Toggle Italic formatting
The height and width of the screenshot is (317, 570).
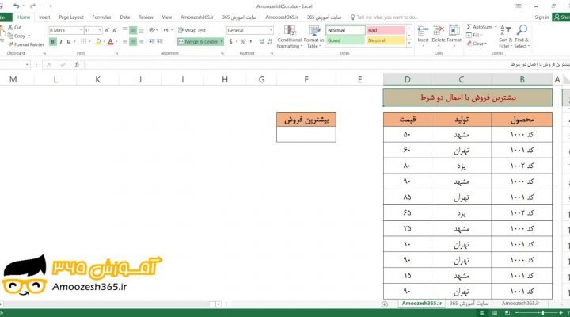(x=61, y=42)
